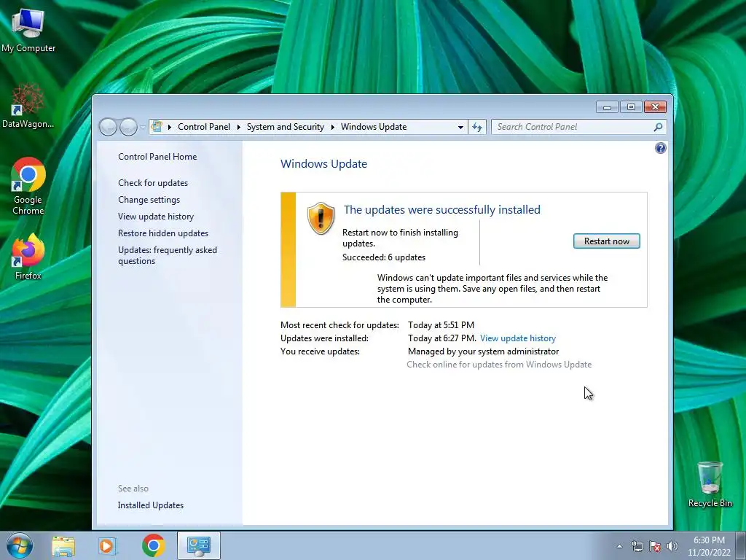Screen dimensions: 746x560
Task: Click the Control Panel address bar icon
Action: click(157, 127)
